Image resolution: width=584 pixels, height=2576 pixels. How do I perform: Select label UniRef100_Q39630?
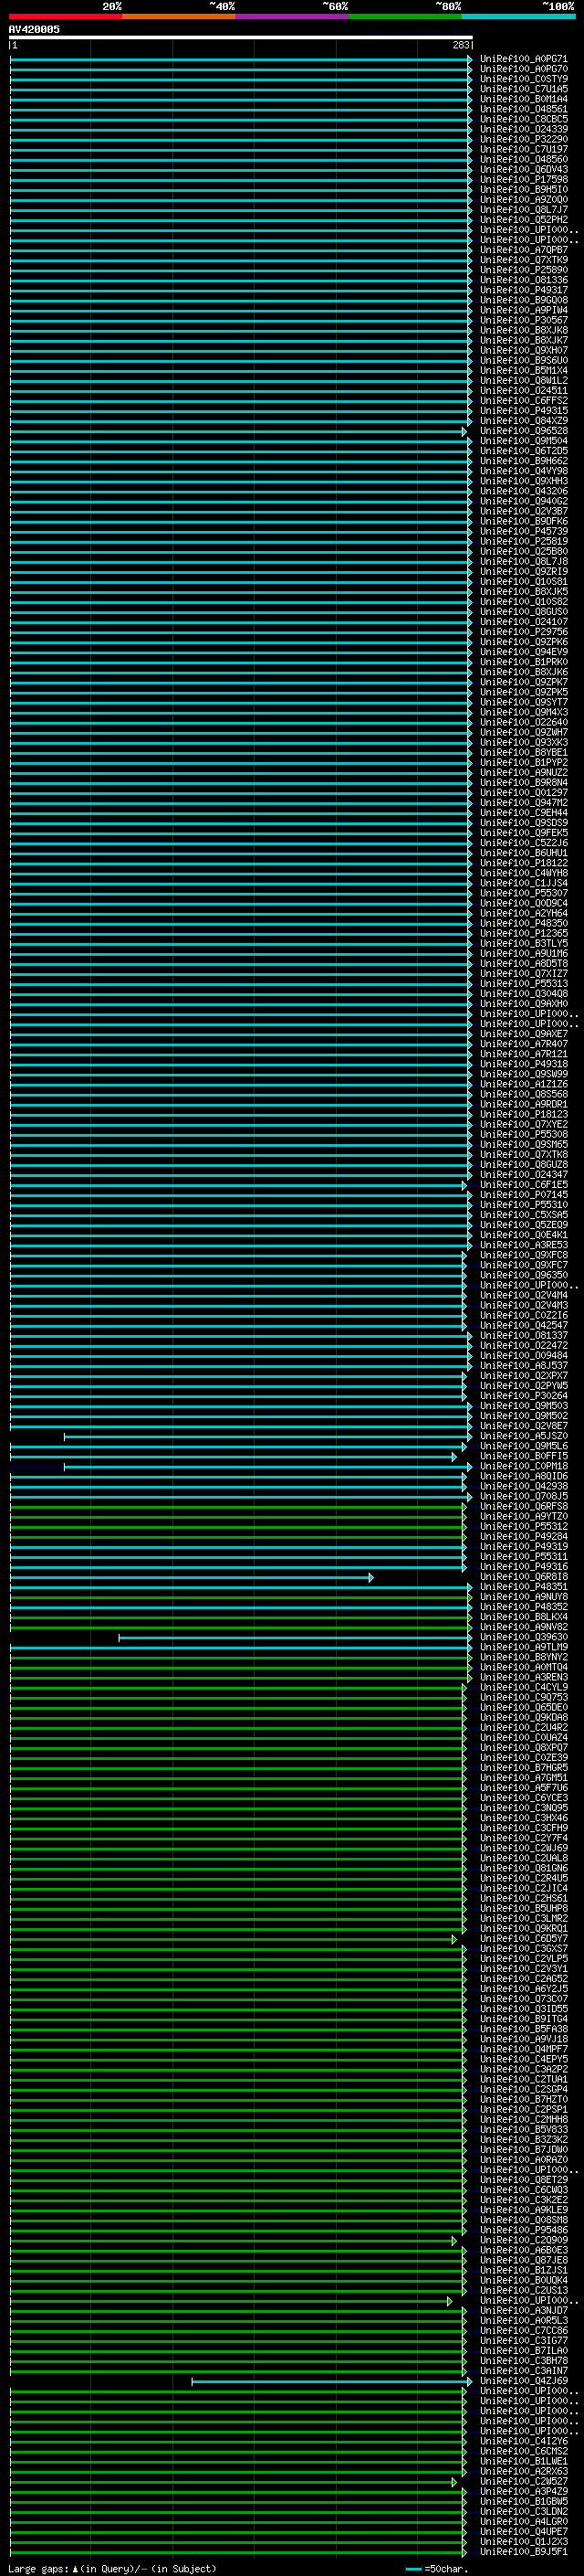tap(524, 1637)
